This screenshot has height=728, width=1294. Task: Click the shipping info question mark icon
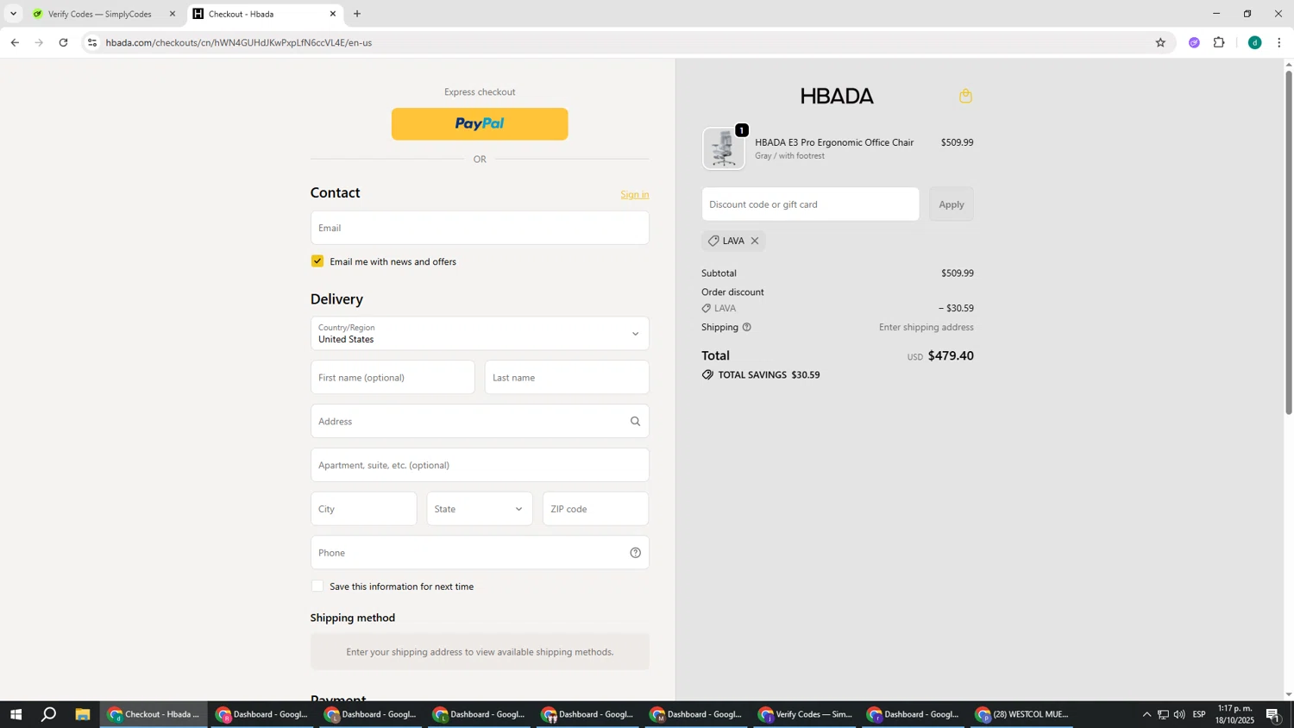[747, 327]
